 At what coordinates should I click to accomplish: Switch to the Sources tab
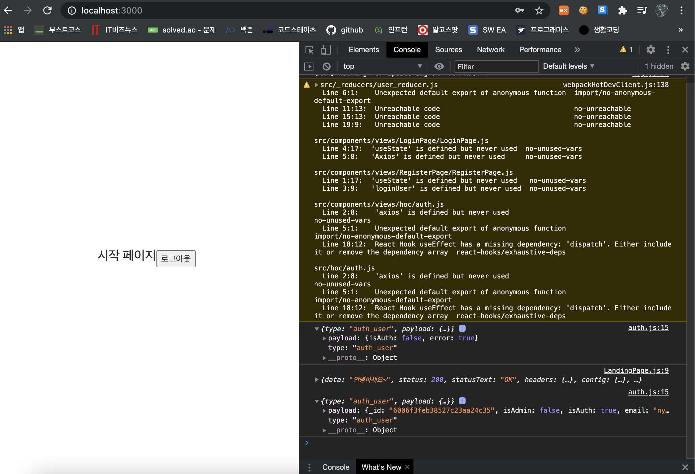(x=448, y=50)
